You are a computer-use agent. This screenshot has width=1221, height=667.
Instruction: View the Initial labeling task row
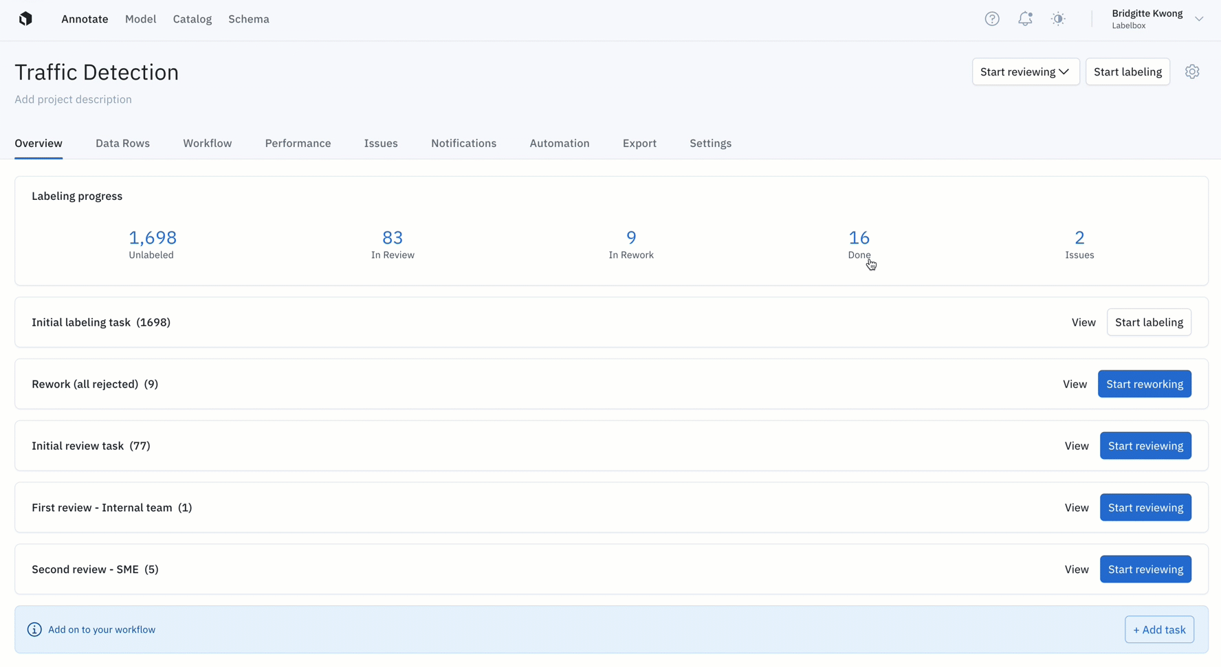1083,322
